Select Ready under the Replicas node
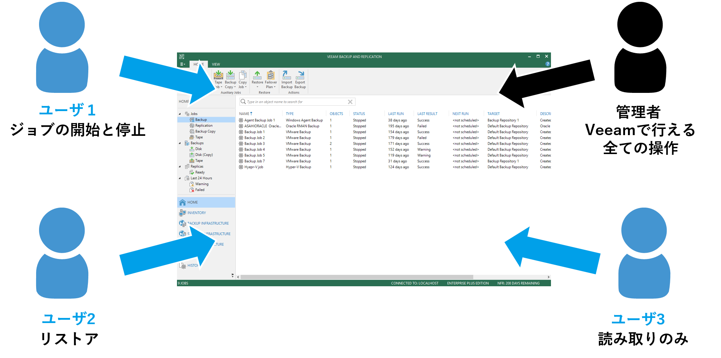 click(200, 172)
